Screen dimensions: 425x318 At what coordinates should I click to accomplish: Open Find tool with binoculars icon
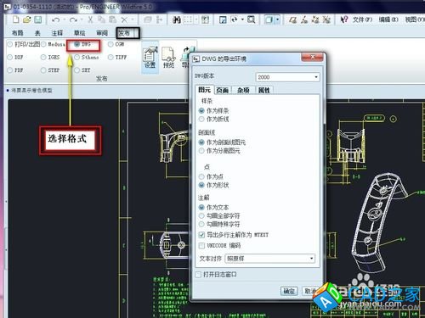click(x=177, y=20)
